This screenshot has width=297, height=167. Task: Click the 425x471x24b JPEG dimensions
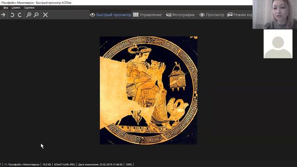(x=65, y=165)
